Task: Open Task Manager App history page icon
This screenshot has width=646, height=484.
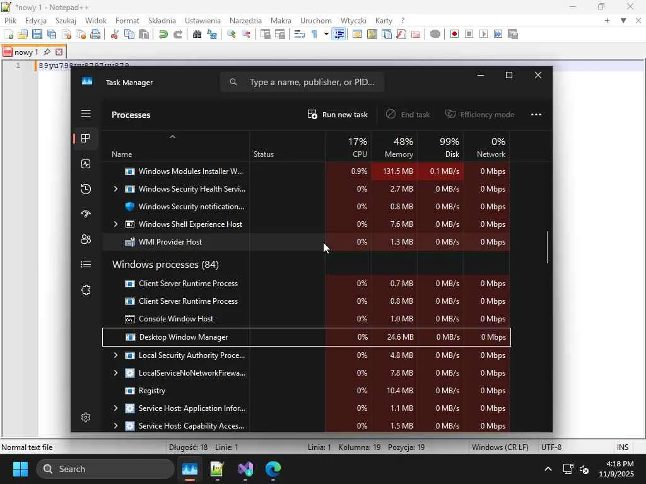Action: [x=86, y=189]
